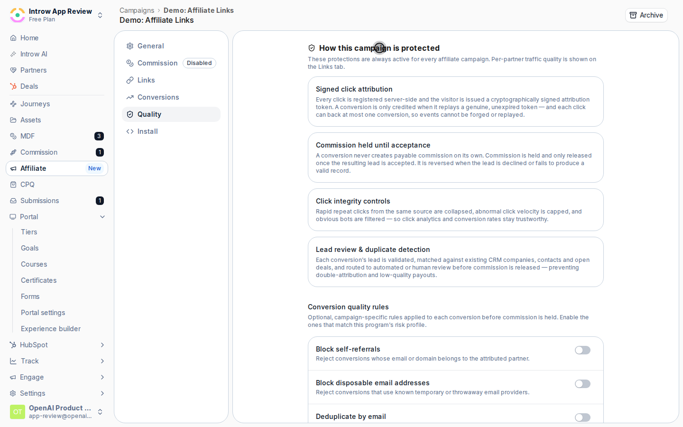Click the Introw logo icon
This screenshot has width=683, height=427.
(18, 15)
